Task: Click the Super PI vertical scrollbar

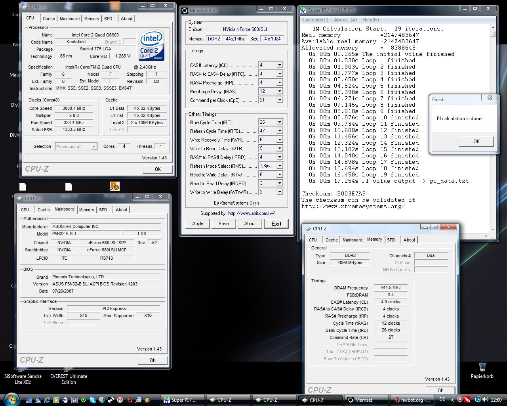Action: point(493,128)
